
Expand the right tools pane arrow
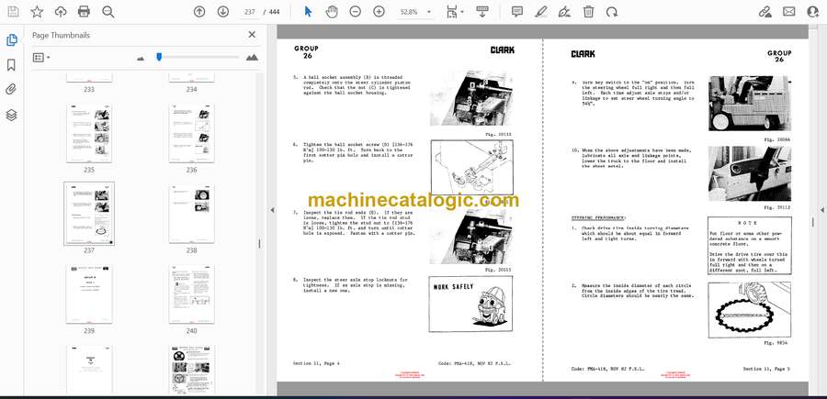tap(821, 209)
